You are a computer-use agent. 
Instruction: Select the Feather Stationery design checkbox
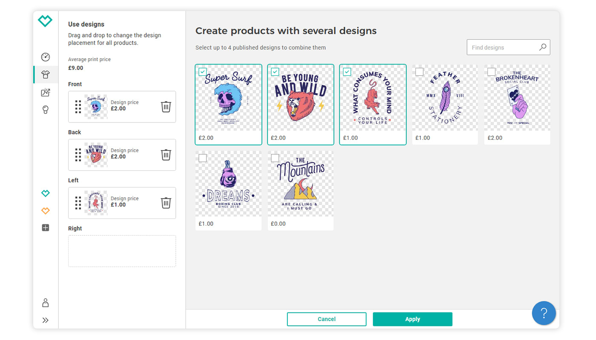[x=419, y=72]
